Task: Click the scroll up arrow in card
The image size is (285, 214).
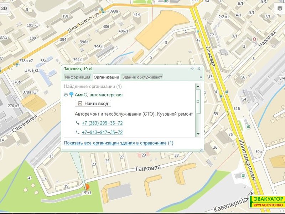Action: pyautogui.click(x=198, y=86)
